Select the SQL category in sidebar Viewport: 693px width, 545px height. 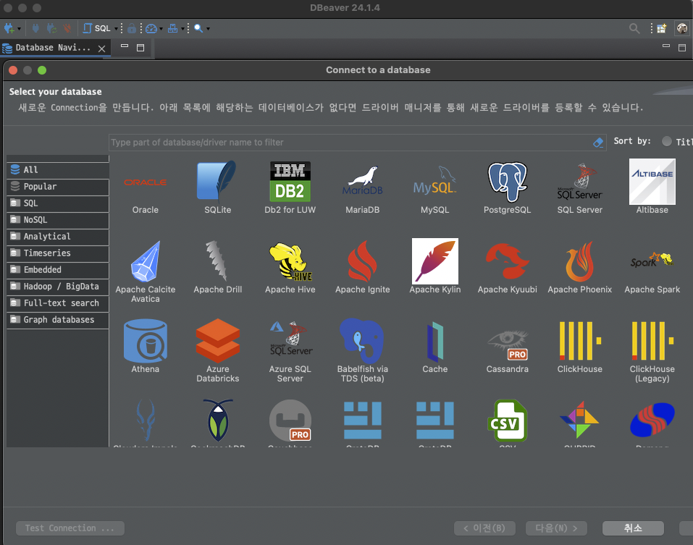click(x=58, y=203)
